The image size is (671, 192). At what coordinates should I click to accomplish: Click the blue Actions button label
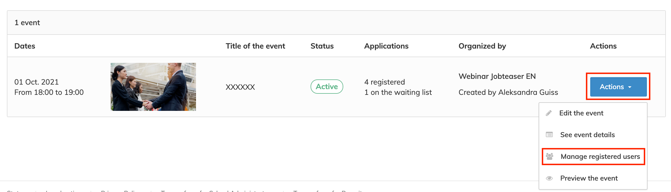612,87
